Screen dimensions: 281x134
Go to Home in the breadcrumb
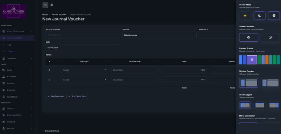(45, 14)
